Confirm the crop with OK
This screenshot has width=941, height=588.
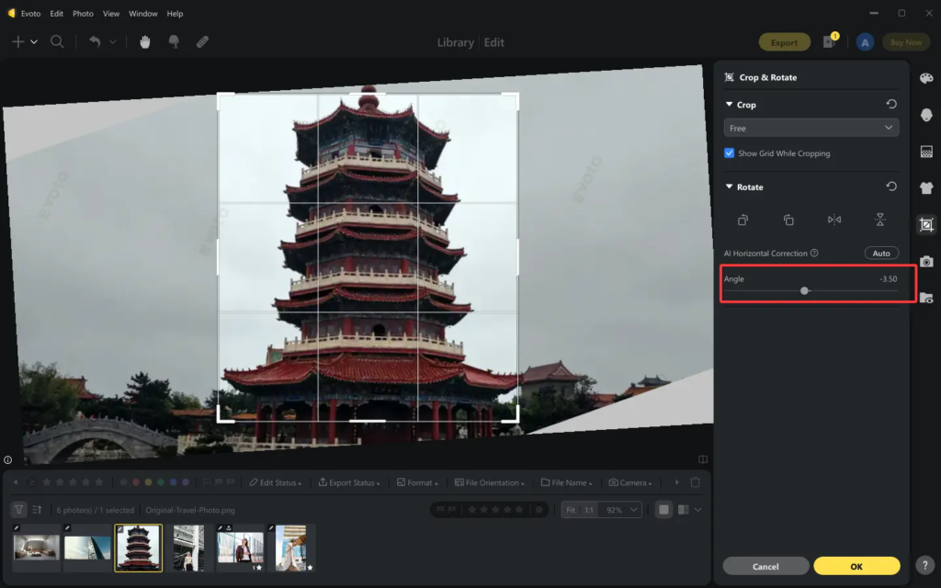pyautogui.click(x=856, y=566)
